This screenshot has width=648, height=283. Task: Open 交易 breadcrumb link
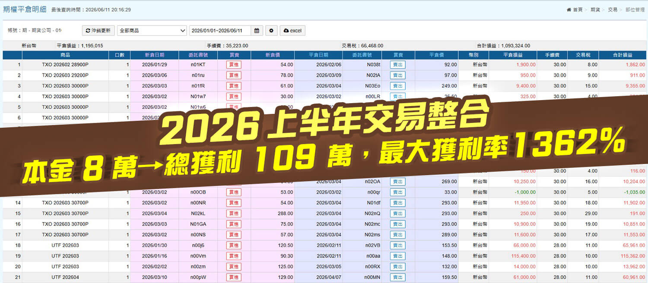[613, 9]
